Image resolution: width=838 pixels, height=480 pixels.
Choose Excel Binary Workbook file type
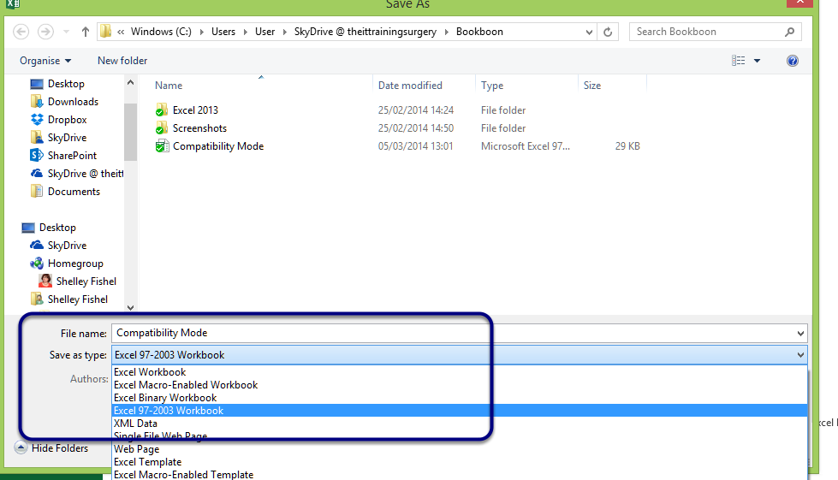click(x=460, y=398)
